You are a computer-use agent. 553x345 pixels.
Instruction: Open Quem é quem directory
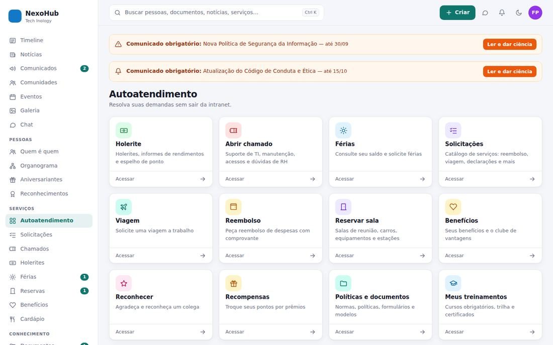tap(49, 152)
